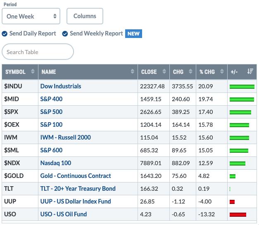Image resolution: width=259 pixels, height=225 pixels.
Task: Click the percent change 20.09
Action: (x=206, y=86)
